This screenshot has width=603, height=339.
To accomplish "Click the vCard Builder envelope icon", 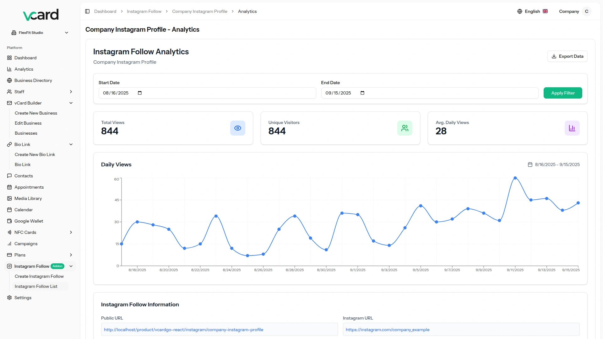I will click(x=9, y=103).
